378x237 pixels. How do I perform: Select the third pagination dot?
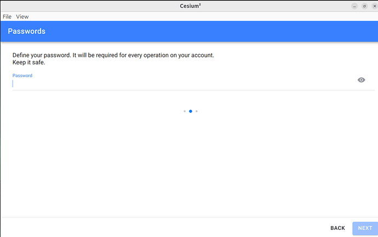click(x=197, y=111)
